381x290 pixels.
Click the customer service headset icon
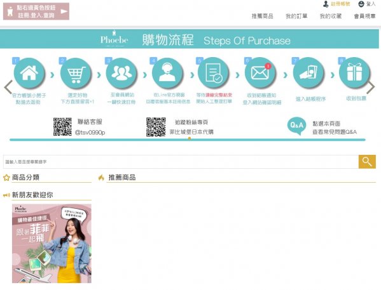[167, 73]
